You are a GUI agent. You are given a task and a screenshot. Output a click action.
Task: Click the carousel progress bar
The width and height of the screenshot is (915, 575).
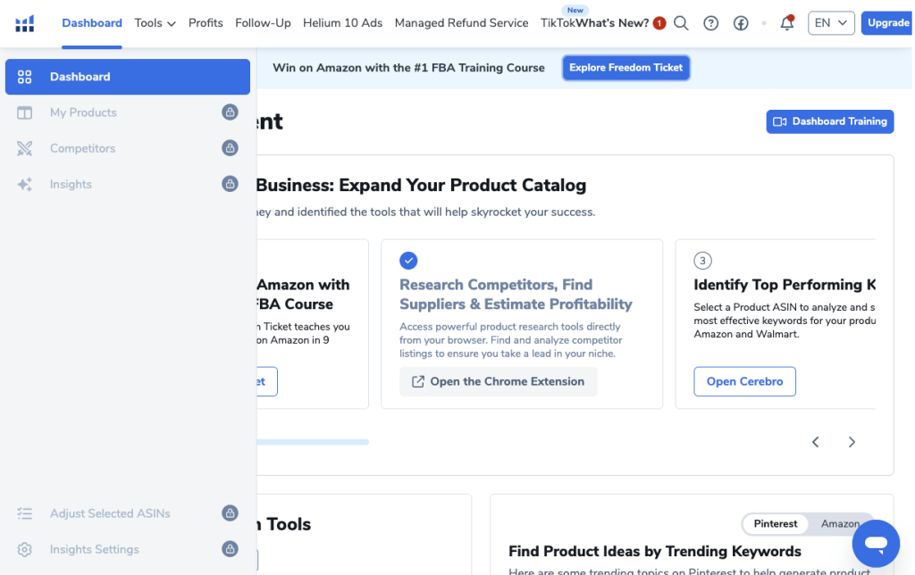point(313,442)
